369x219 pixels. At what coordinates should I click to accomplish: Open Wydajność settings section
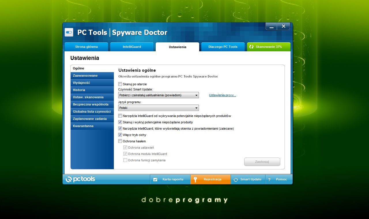coord(92,83)
